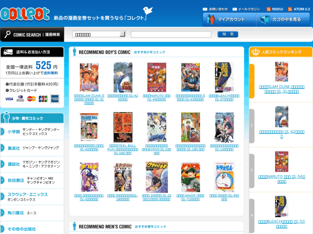Select 小学館 publisher category

tap(14, 132)
